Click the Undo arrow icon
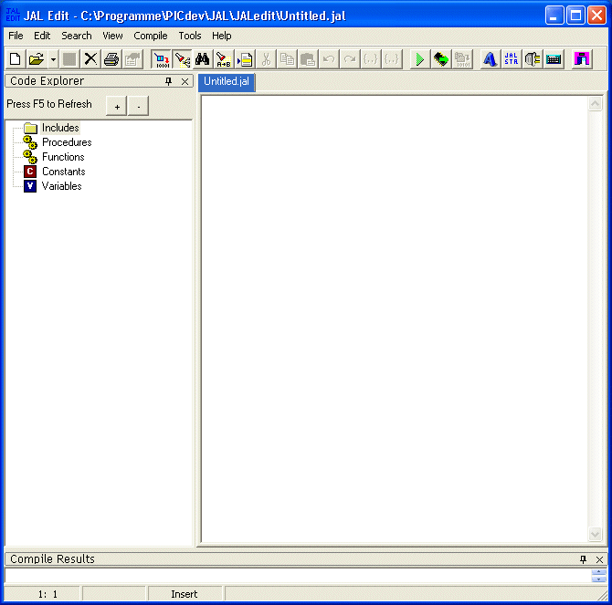Viewport: 612px width, 605px height. (x=329, y=59)
